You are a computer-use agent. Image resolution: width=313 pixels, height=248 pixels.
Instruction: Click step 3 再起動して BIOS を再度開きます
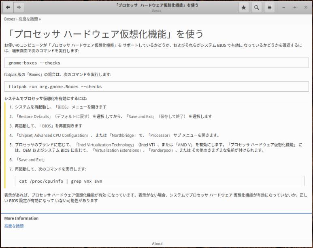tap(49, 126)
